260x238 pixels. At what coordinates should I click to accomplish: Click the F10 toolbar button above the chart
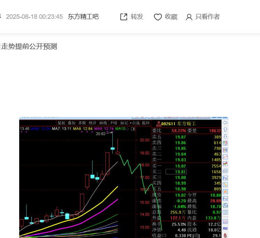coord(114,123)
